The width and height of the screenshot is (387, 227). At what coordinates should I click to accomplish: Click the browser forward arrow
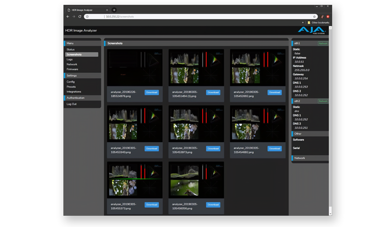pos(74,17)
